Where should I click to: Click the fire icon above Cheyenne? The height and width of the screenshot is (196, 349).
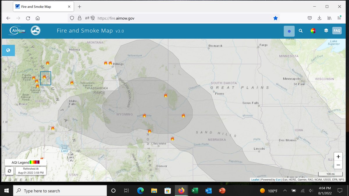[149, 131]
